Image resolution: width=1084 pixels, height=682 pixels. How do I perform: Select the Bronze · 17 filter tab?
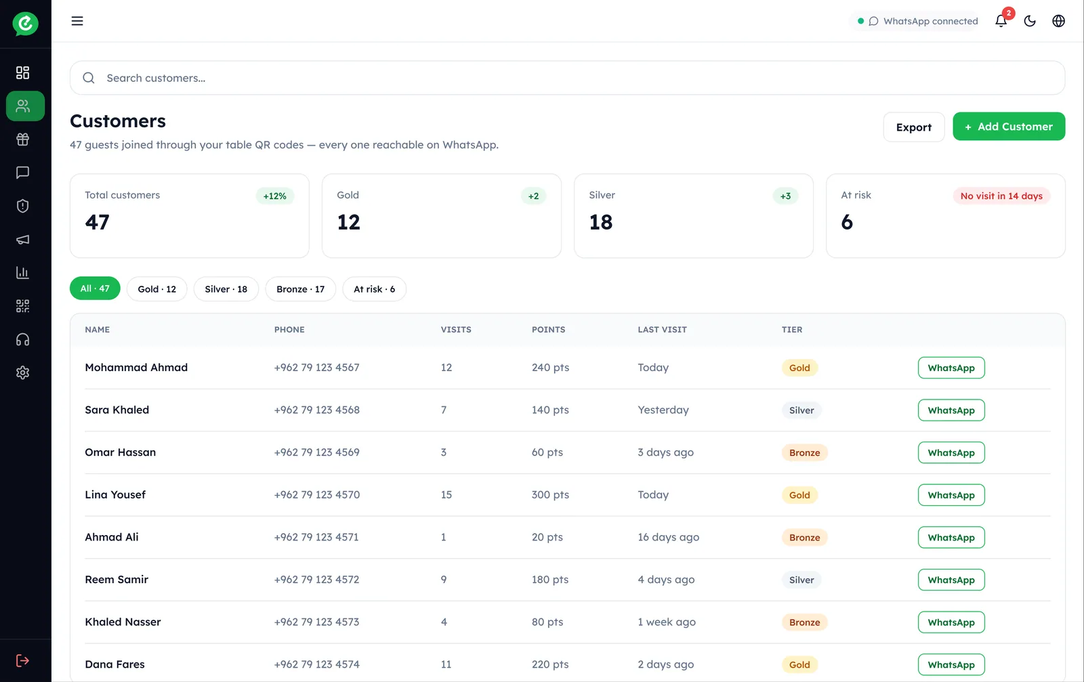click(301, 289)
